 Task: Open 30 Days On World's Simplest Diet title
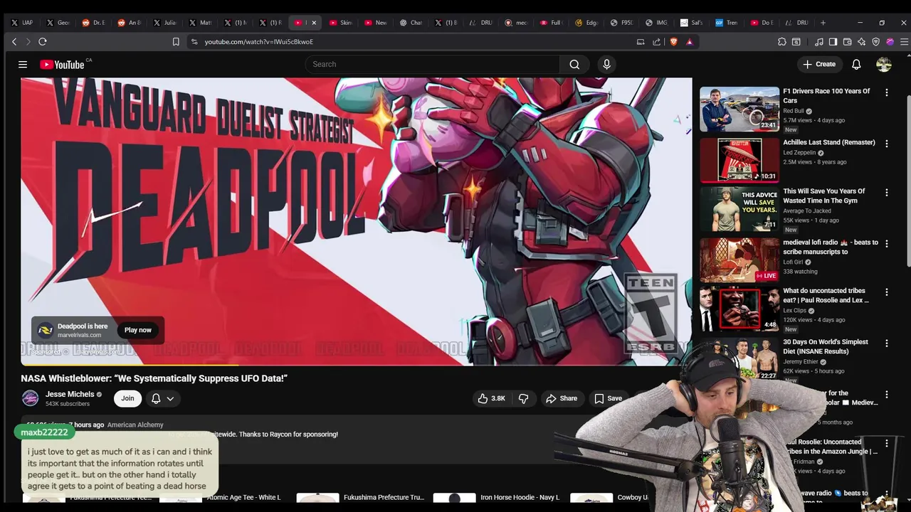tap(826, 346)
